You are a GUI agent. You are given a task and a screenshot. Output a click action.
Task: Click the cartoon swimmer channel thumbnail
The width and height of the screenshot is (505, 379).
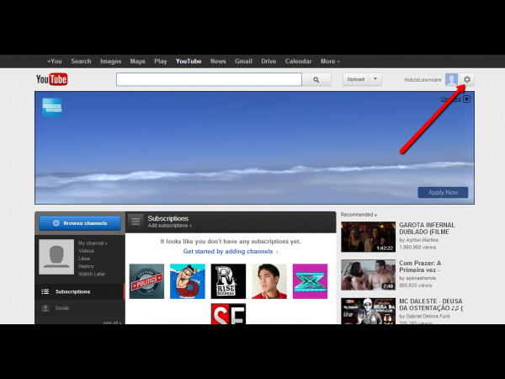click(188, 281)
